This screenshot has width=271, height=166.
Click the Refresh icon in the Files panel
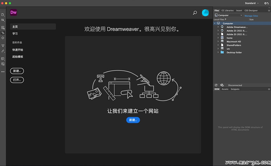coord(216,85)
